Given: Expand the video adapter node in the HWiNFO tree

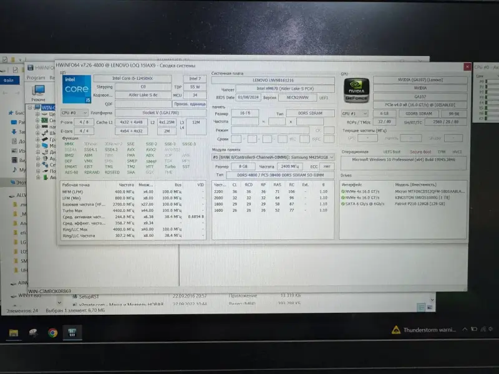Looking at the screenshot, I should (37, 139).
